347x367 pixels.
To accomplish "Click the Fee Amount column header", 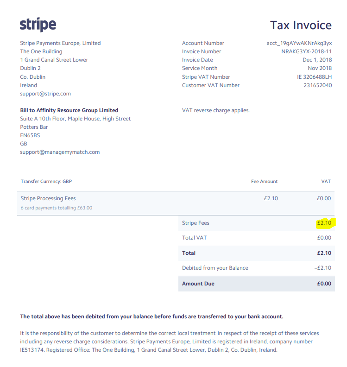I will coord(265,181).
